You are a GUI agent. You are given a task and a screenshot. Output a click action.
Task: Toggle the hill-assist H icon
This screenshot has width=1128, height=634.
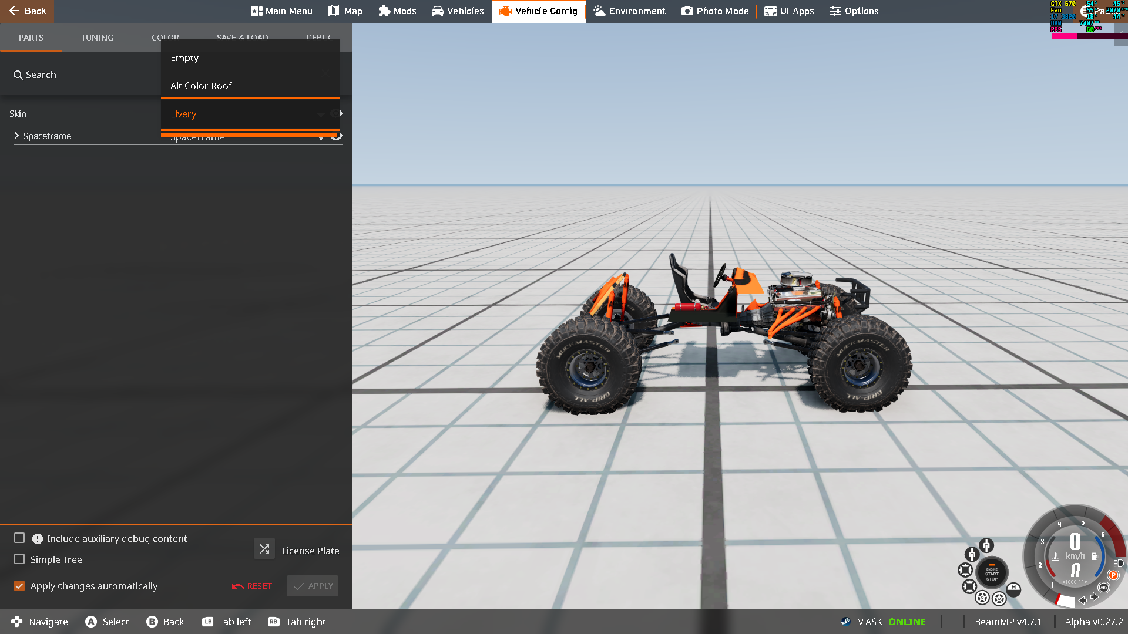[x=1013, y=590]
